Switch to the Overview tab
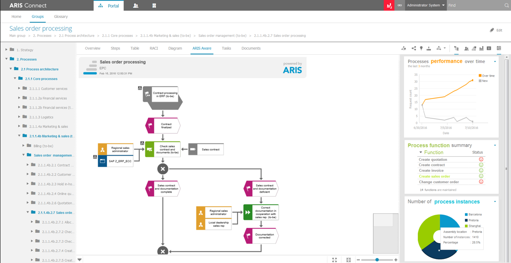This screenshot has width=511, height=263. [x=93, y=48]
